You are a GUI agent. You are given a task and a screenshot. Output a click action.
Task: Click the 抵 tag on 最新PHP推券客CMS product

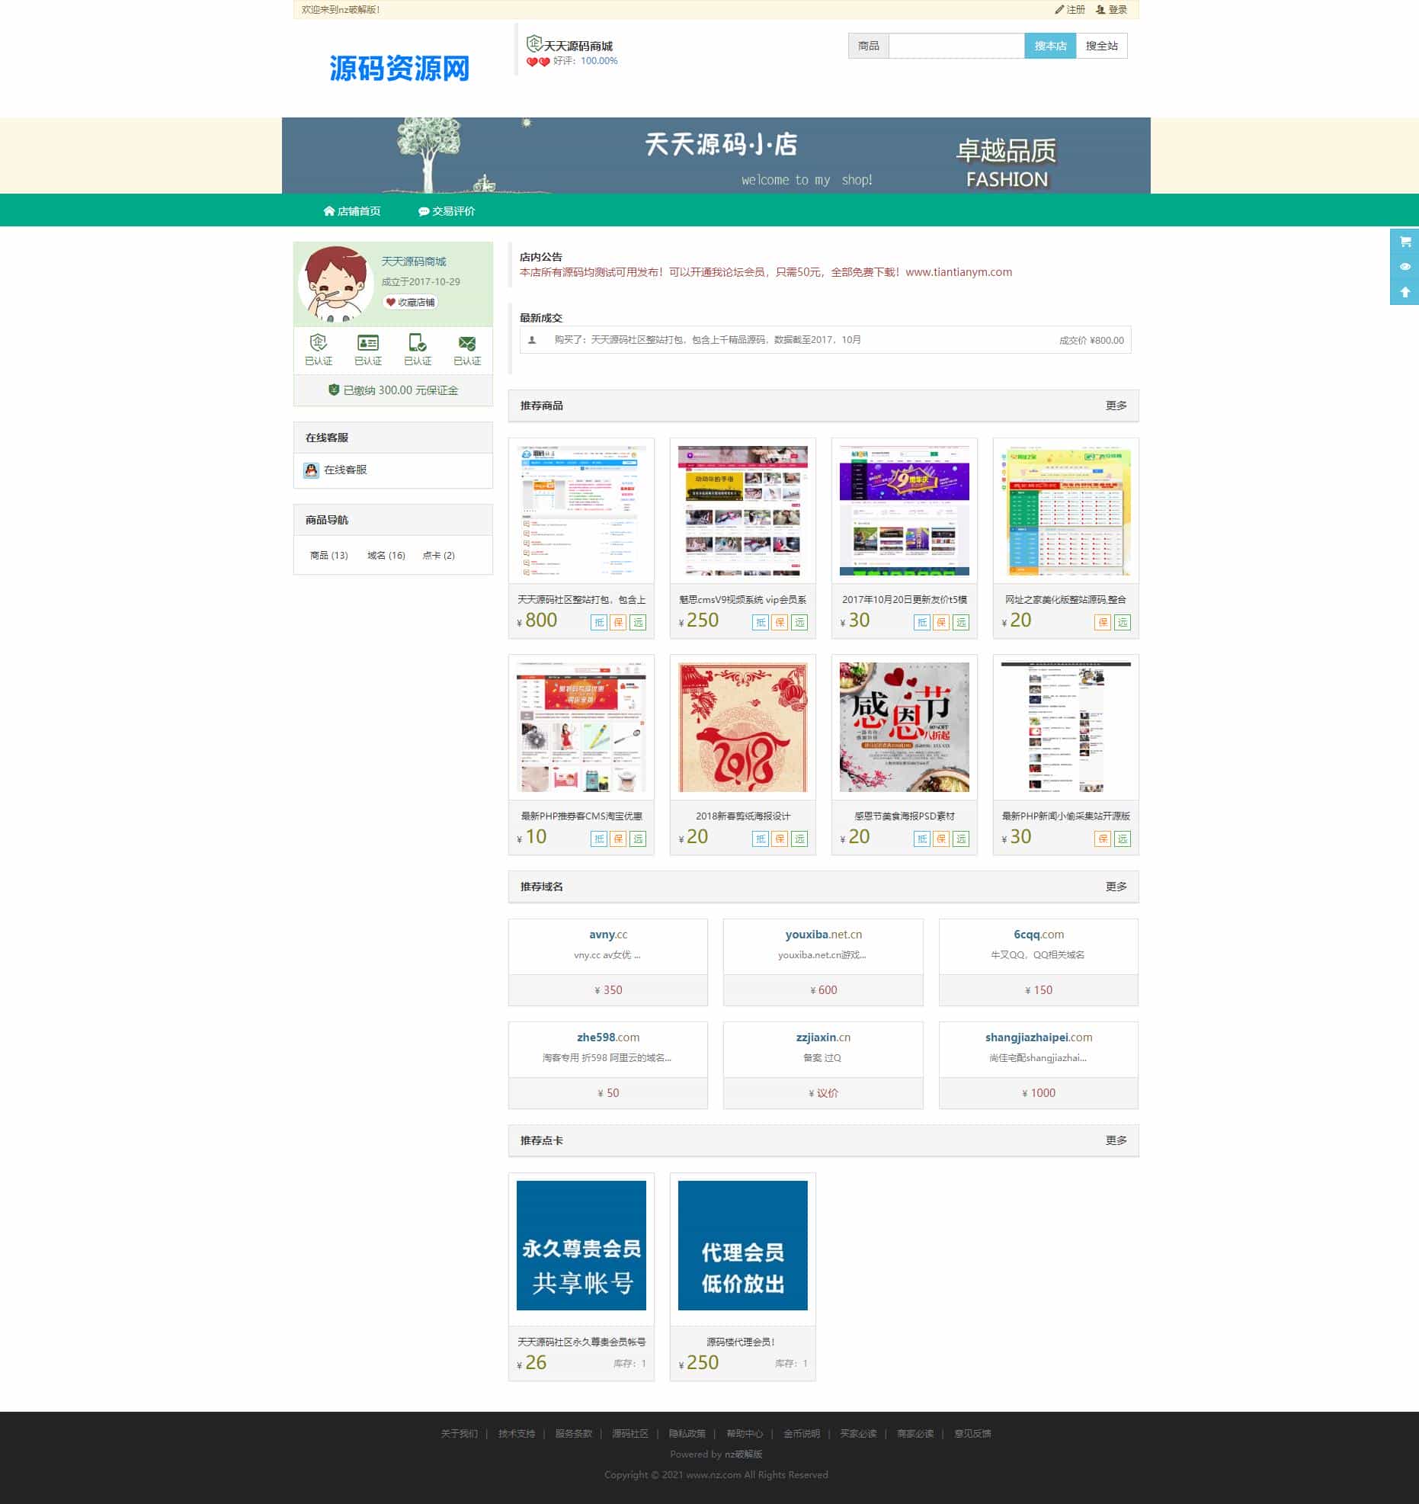pyautogui.click(x=599, y=839)
